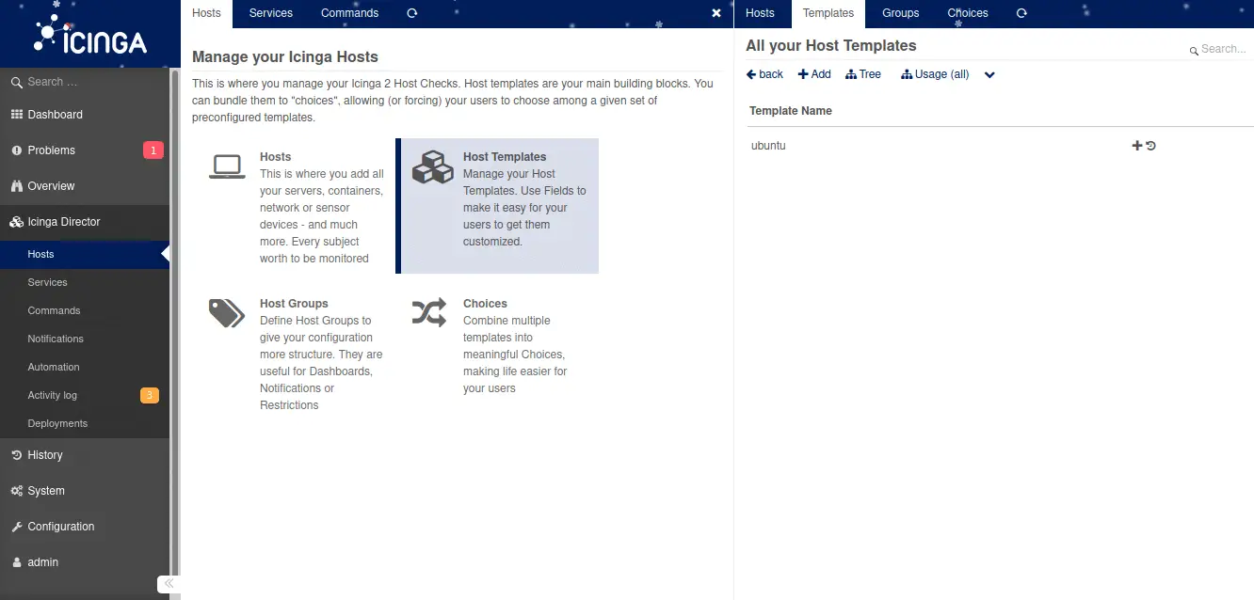Click the Configuration wrench icon
1254x600 pixels.
click(x=15, y=526)
